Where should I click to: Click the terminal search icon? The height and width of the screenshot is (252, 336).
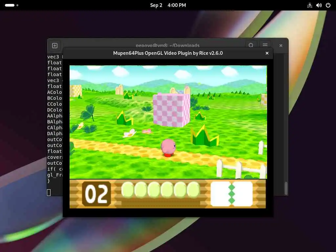tap(251, 45)
